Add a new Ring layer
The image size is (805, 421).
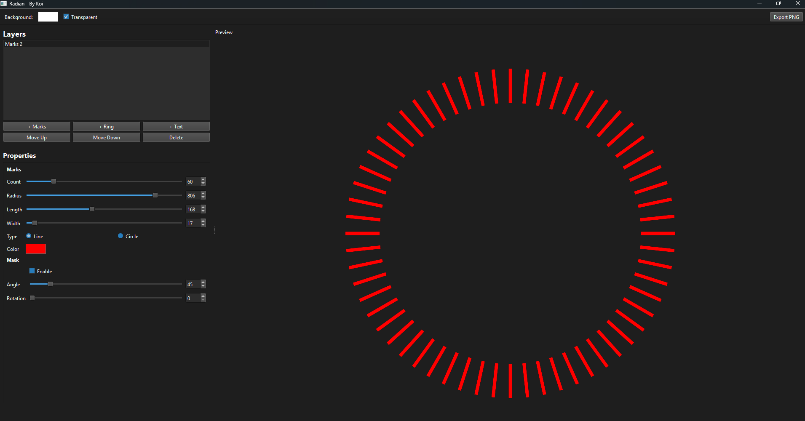click(106, 126)
